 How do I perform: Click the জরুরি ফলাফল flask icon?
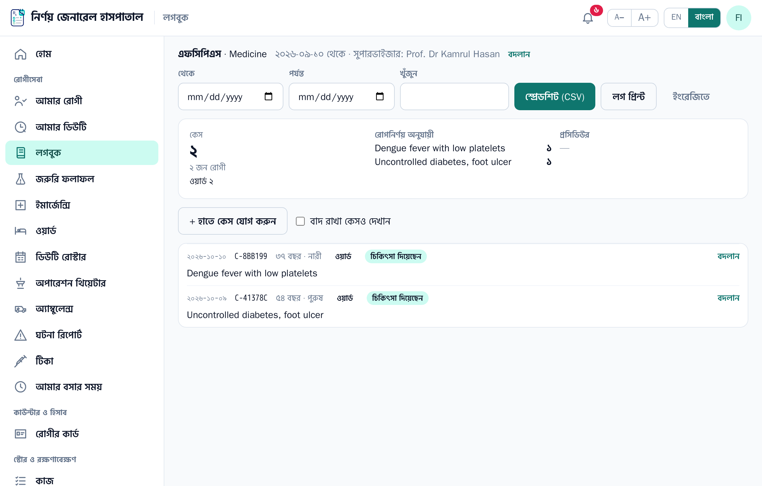point(21,179)
